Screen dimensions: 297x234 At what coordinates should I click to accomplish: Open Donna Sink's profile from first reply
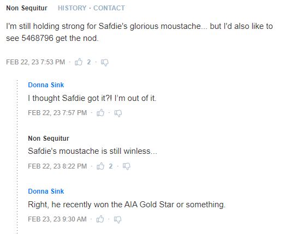[46, 85]
